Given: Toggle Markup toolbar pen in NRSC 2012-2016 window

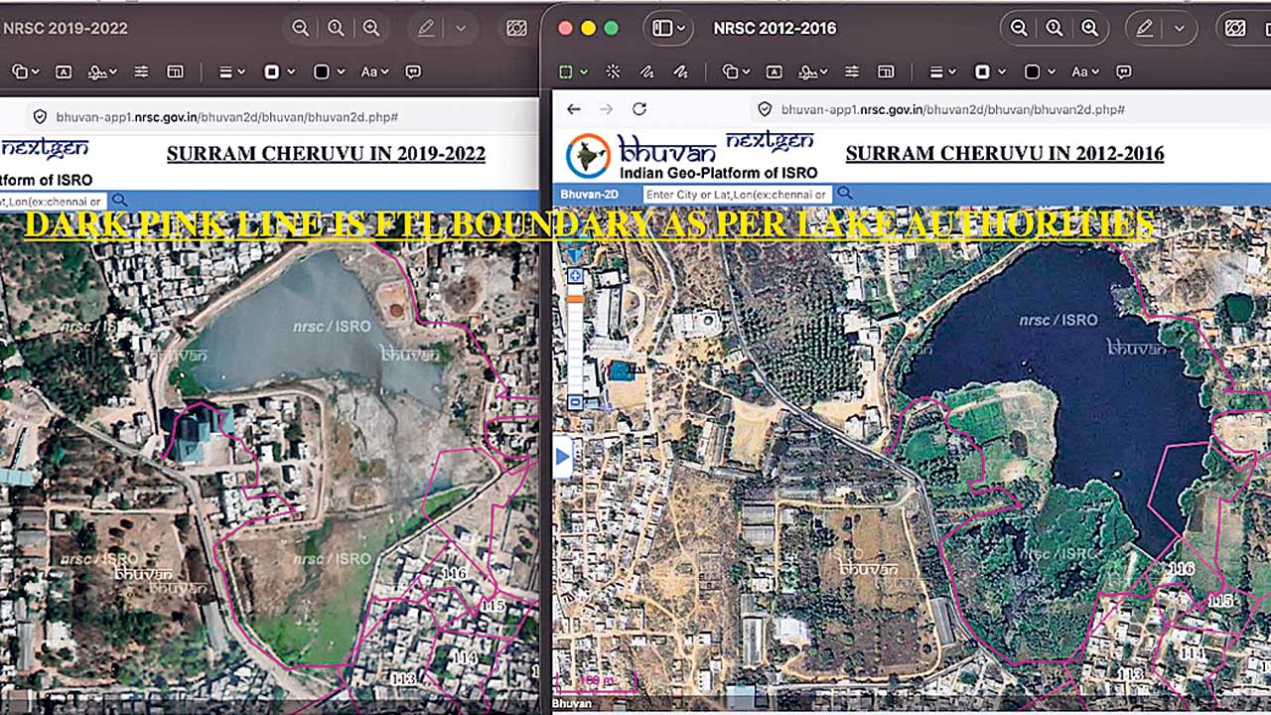Looking at the screenshot, I should (1145, 29).
